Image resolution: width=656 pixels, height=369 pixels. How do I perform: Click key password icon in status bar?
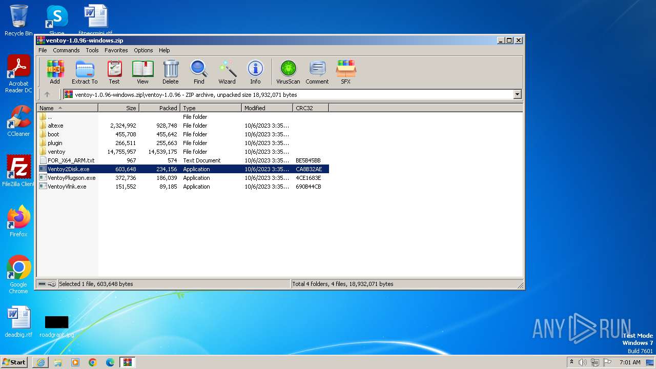point(52,284)
